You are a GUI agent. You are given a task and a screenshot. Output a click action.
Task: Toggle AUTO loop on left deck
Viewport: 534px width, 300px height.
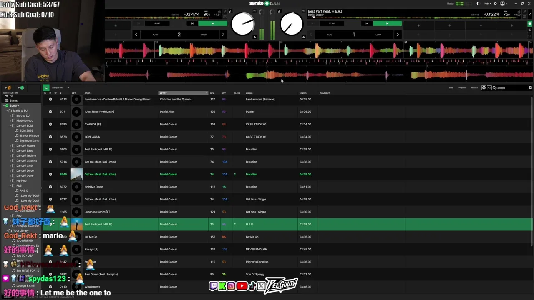(155, 35)
